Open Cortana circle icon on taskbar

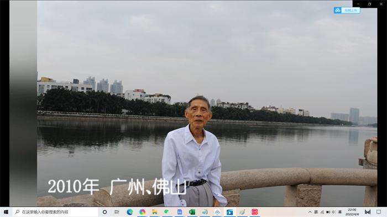point(104,212)
